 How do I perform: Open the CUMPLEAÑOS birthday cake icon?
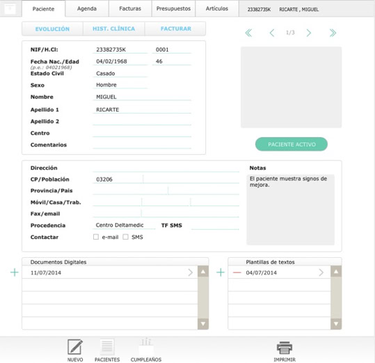pyautogui.click(x=146, y=347)
